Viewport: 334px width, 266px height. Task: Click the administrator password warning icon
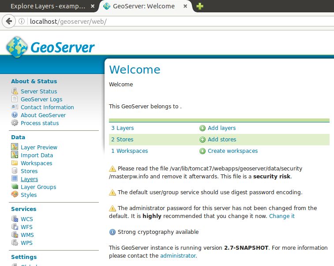point(112,208)
